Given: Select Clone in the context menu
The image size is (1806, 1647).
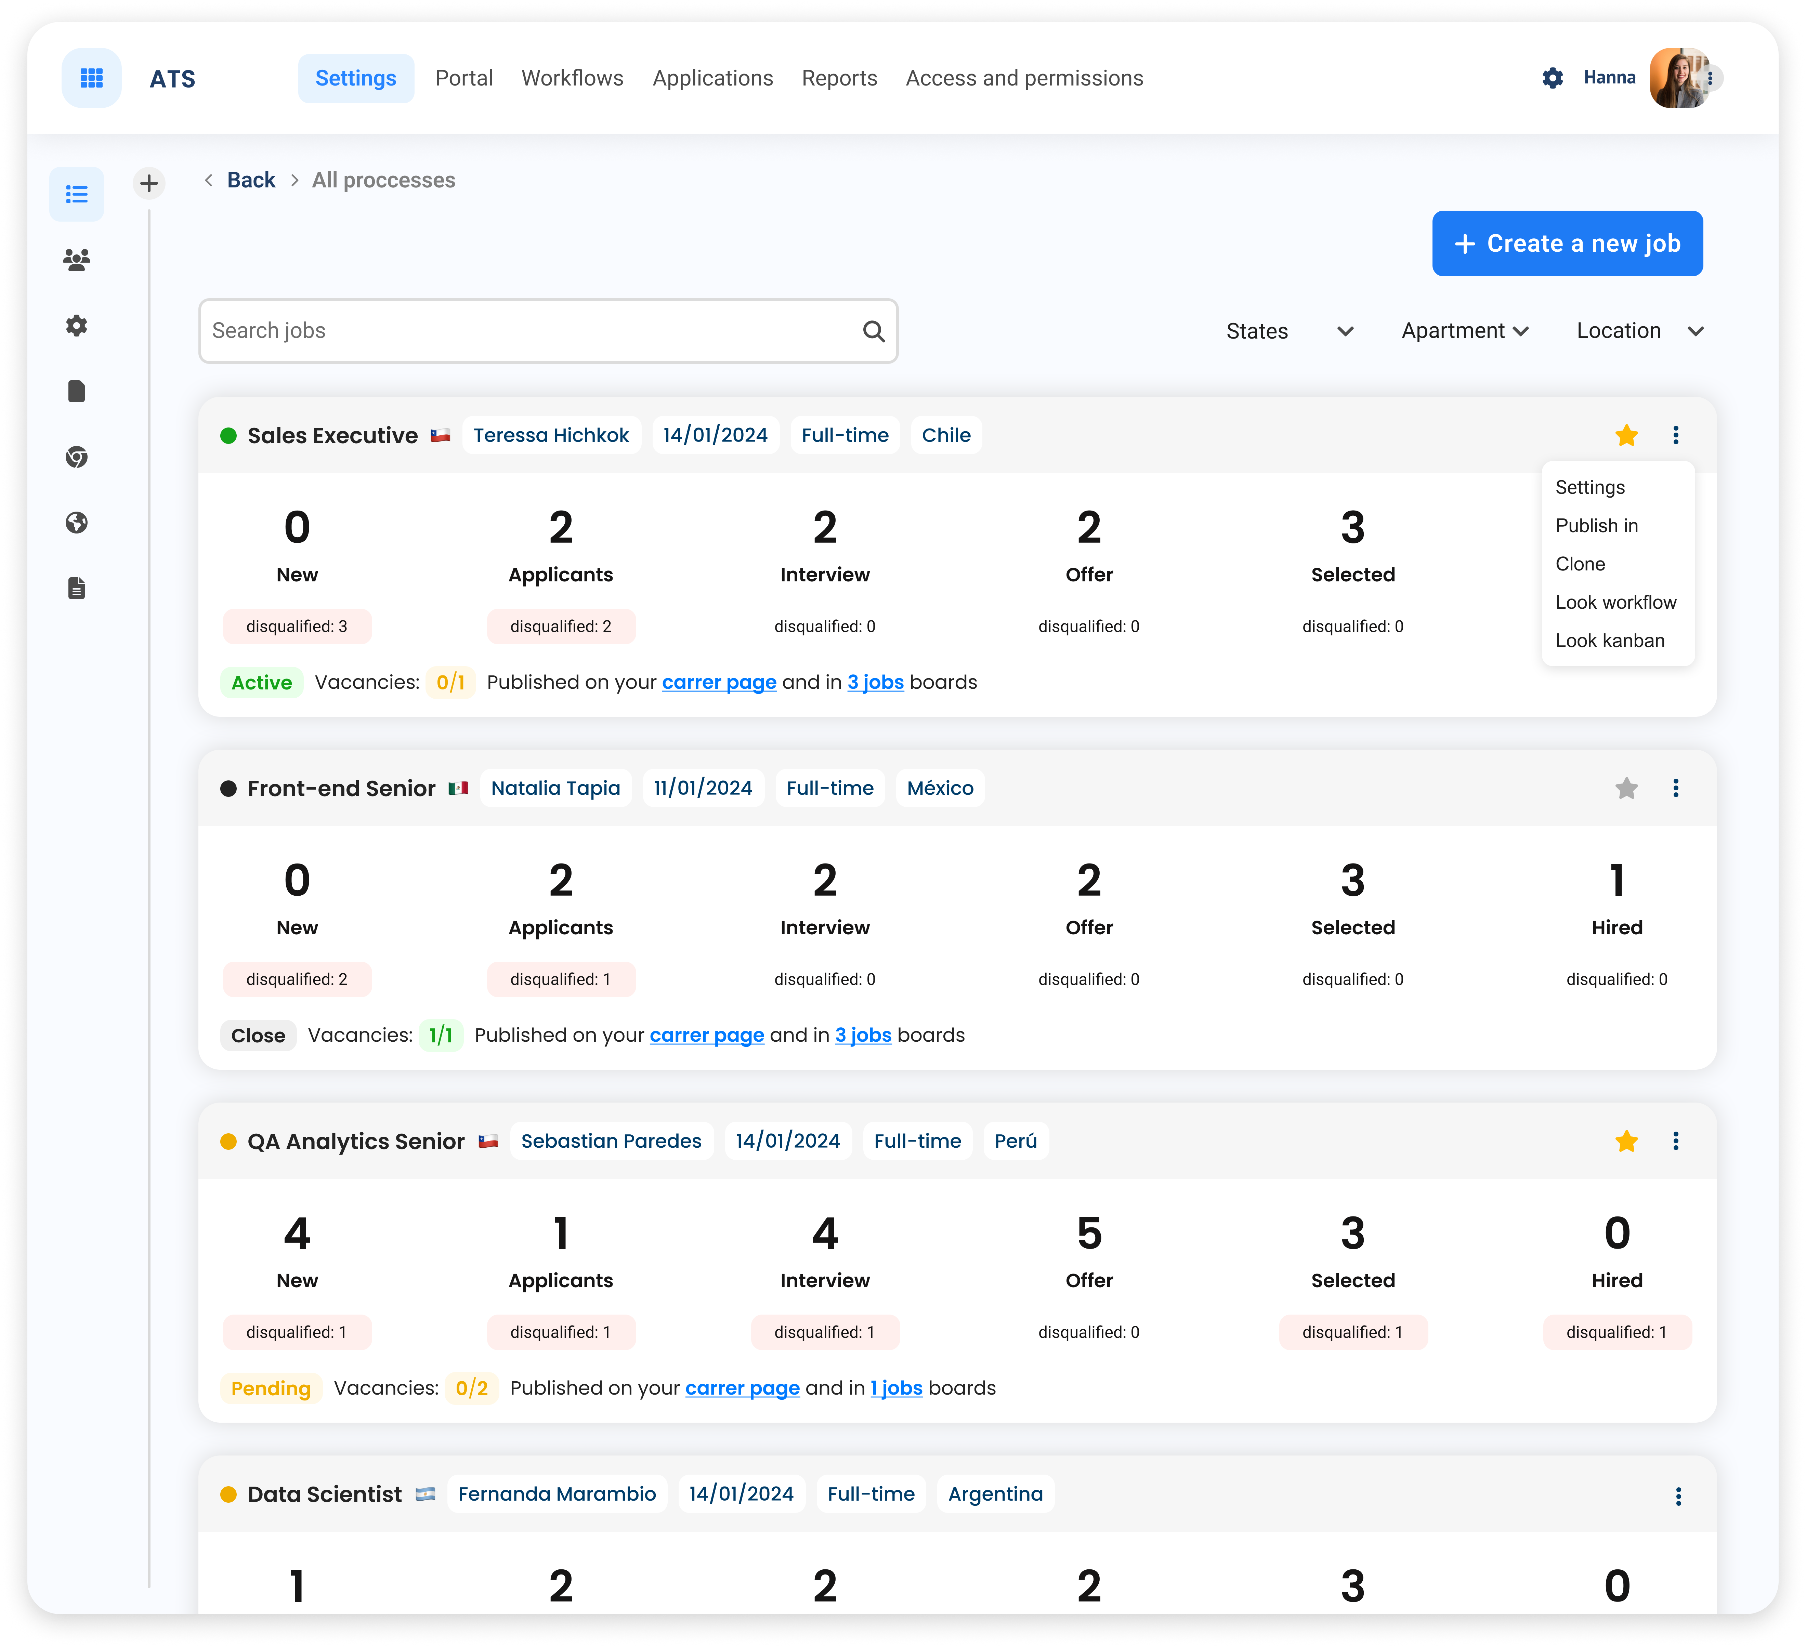Looking at the screenshot, I should 1580,564.
